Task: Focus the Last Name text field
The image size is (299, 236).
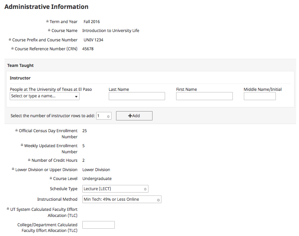Action: [137, 96]
